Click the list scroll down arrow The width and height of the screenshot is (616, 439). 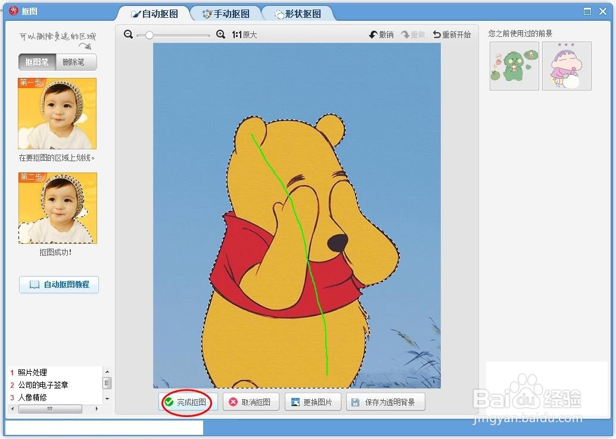pyautogui.click(x=107, y=399)
